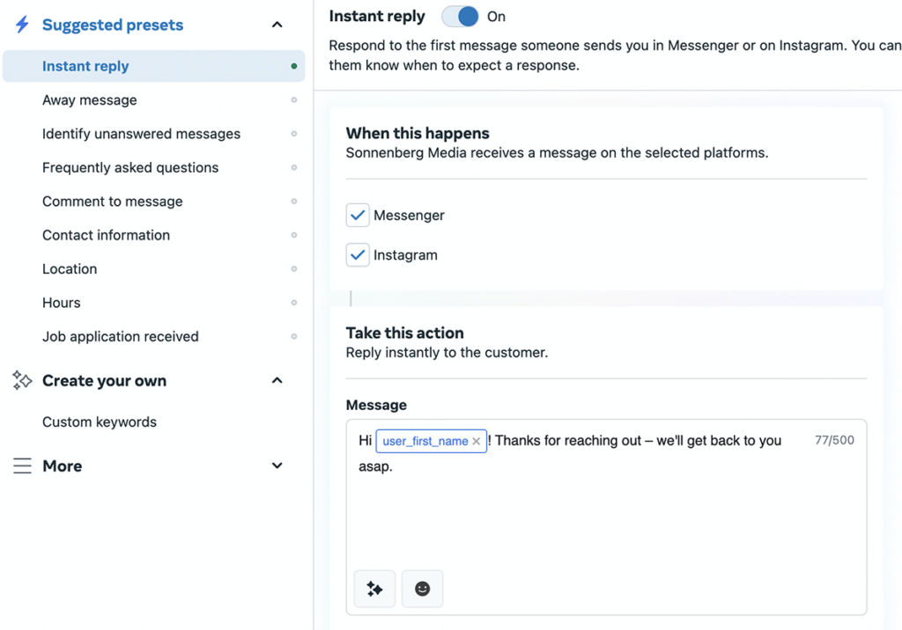Open the emoji picker in the message composer
The image size is (902, 630).
pos(422,589)
